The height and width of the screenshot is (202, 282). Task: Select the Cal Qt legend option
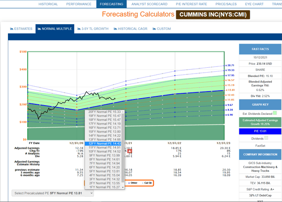point(147,183)
